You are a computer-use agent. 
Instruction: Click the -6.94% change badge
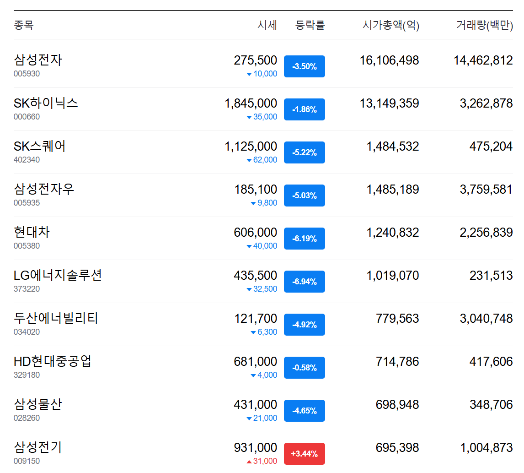pyautogui.click(x=305, y=282)
